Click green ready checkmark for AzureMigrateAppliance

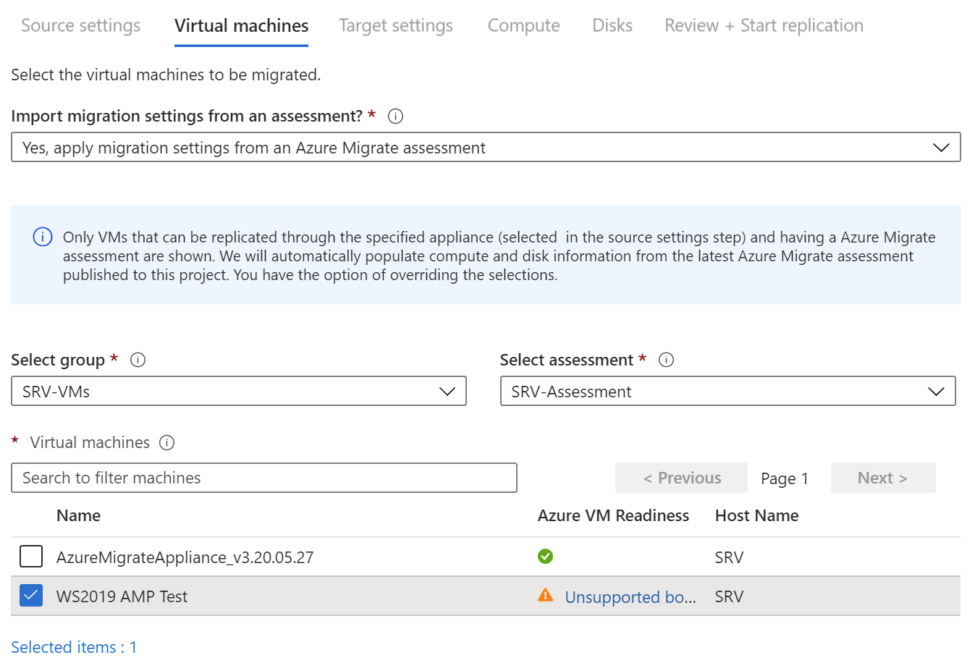coord(546,557)
